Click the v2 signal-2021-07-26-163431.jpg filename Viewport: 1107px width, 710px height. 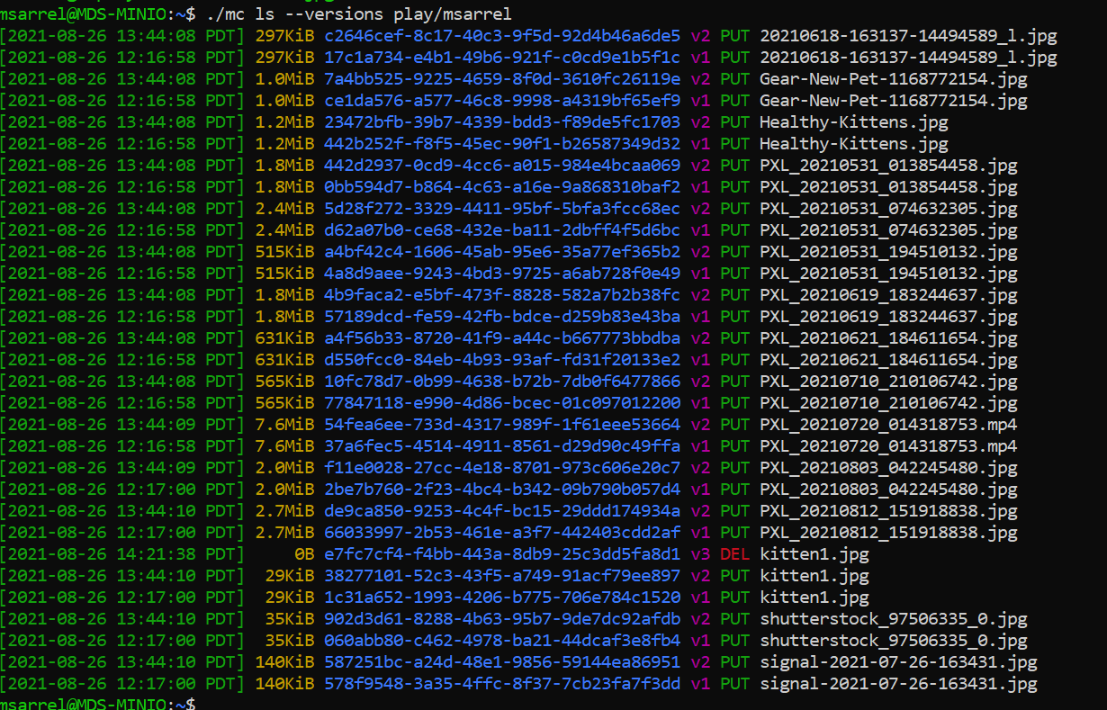coord(898,662)
